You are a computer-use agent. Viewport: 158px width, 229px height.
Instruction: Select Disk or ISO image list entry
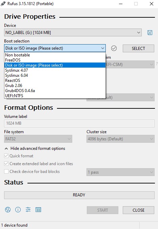point(55,65)
